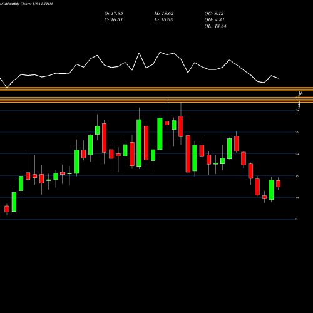Click the last red candlestick on the chart
Viewport: 313px width, 313px height.
coord(278,183)
